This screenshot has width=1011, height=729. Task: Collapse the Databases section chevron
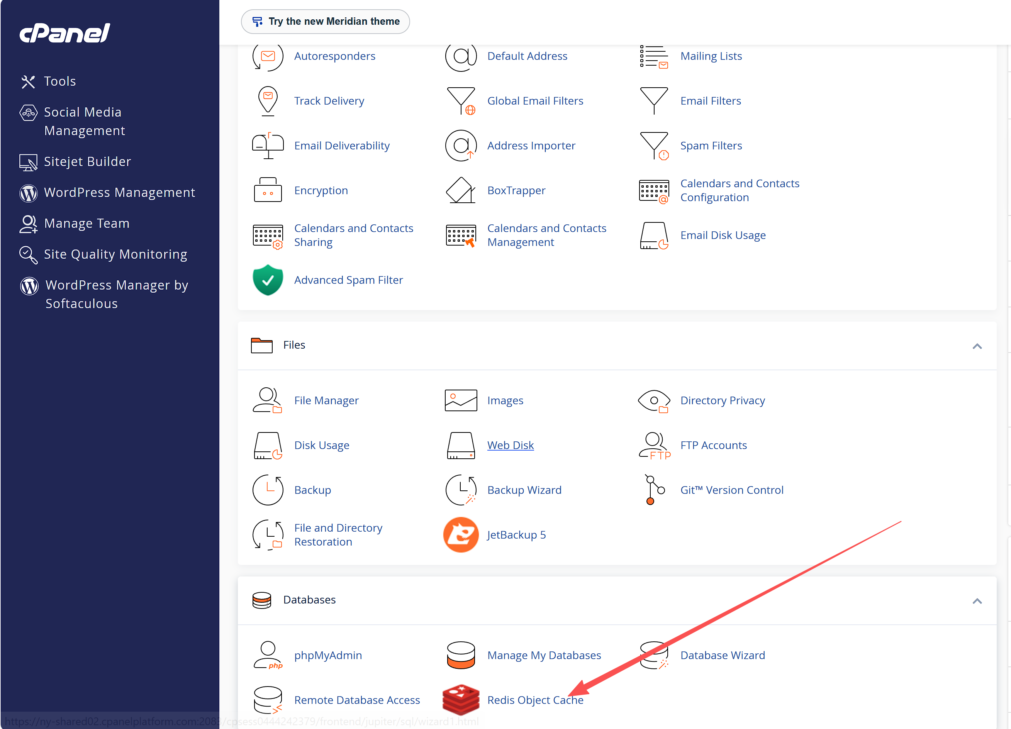click(977, 601)
